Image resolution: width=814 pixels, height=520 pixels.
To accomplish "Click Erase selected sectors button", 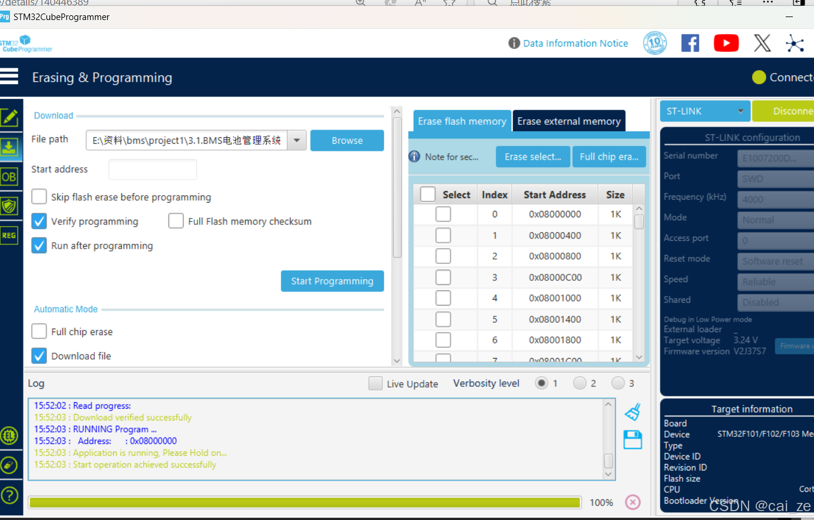I will pyautogui.click(x=533, y=157).
